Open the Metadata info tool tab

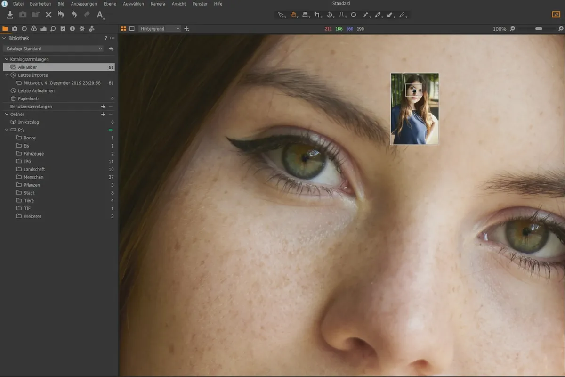72,29
